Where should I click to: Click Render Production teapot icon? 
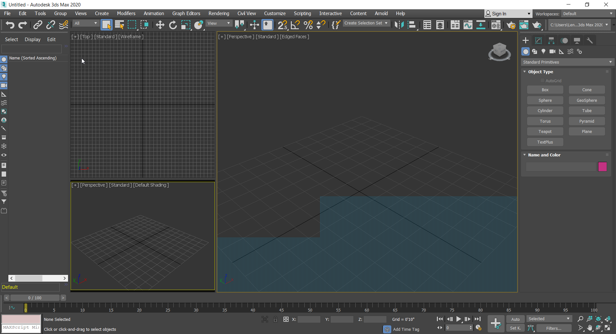537,25
